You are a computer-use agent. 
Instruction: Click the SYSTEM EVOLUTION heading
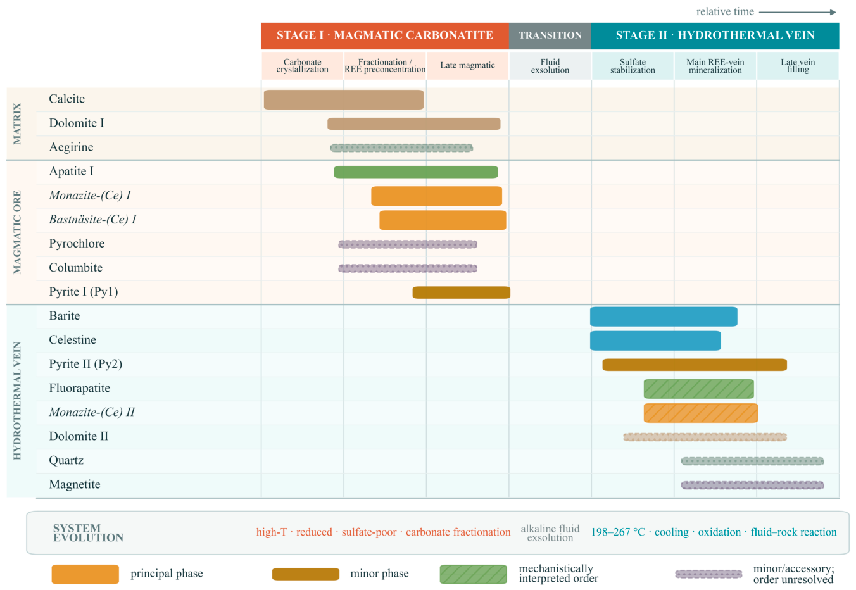click(88, 533)
